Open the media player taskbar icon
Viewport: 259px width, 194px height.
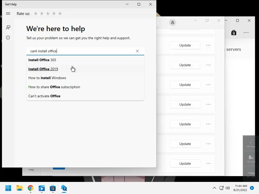[42, 188]
